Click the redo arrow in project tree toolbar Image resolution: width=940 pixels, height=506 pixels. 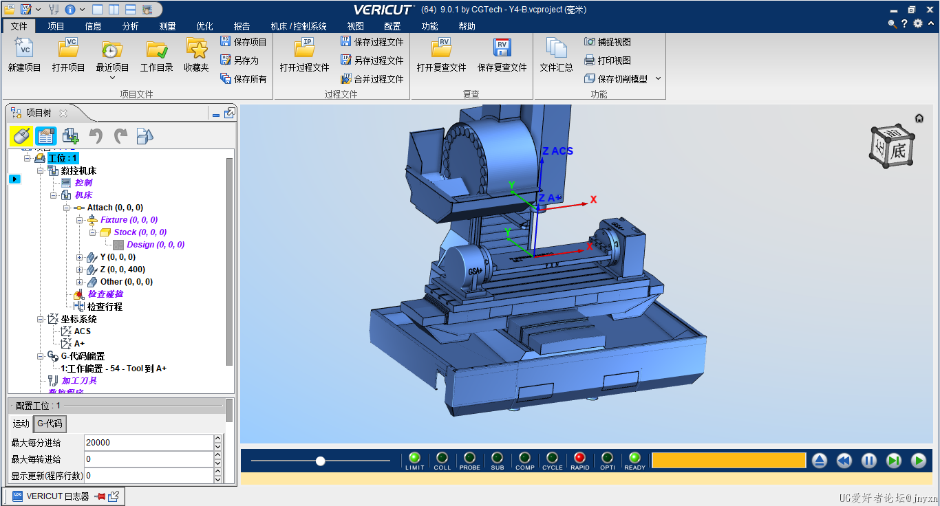coord(121,136)
